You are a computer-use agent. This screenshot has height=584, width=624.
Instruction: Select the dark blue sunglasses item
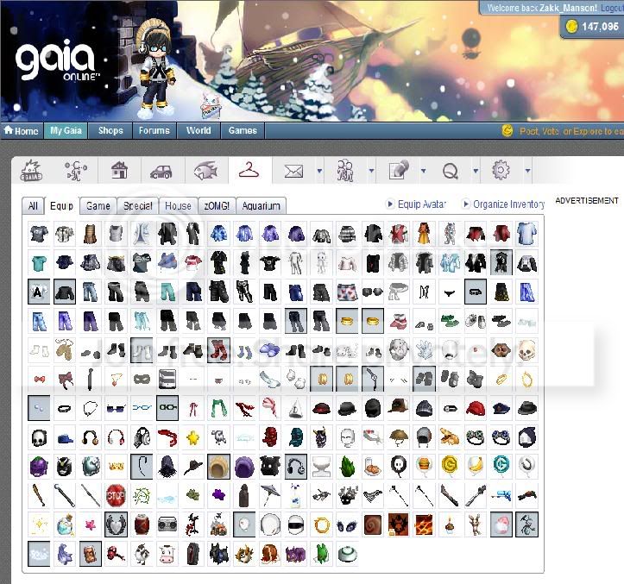click(116, 408)
